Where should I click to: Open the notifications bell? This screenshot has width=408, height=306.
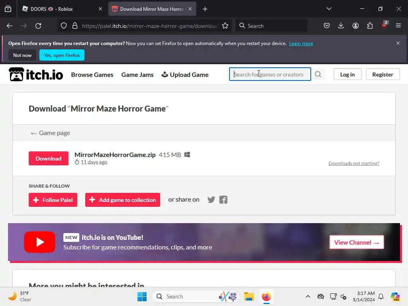click(381, 296)
